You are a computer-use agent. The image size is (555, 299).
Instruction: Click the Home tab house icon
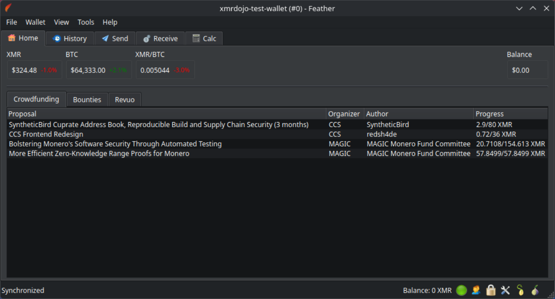pyautogui.click(x=12, y=38)
